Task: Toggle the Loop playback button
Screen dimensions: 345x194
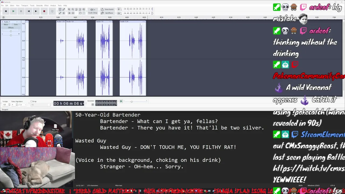Action: 52,11
